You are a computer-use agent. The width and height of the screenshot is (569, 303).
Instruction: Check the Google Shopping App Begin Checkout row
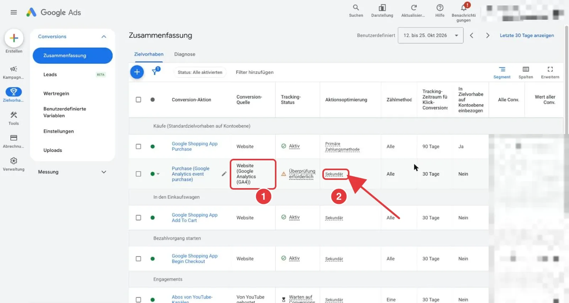[138, 259]
